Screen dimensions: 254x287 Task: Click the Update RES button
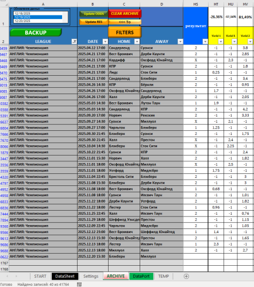(94, 22)
